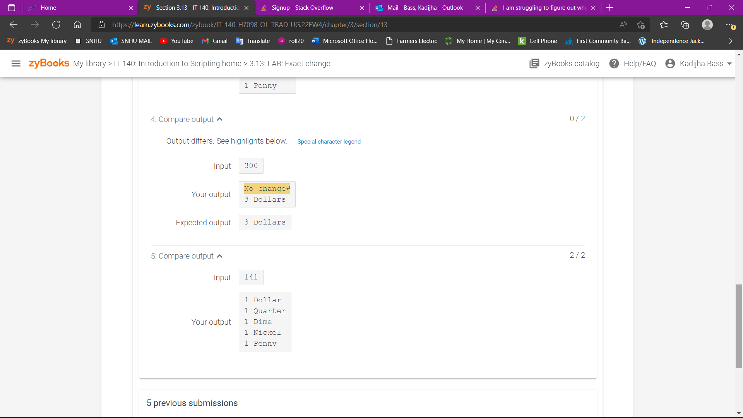
Task: Click the Kadijha Bass profile account icon
Action: [x=671, y=63]
